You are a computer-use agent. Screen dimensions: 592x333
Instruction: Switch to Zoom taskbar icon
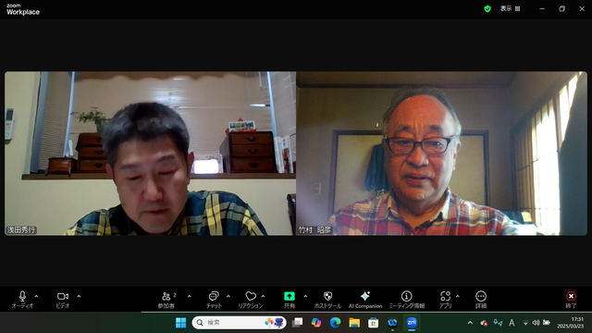pyautogui.click(x=412, y=323)
